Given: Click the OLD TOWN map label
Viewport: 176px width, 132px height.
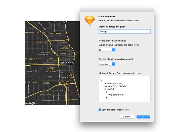Looking at the screenshot, I should [63, 43].
